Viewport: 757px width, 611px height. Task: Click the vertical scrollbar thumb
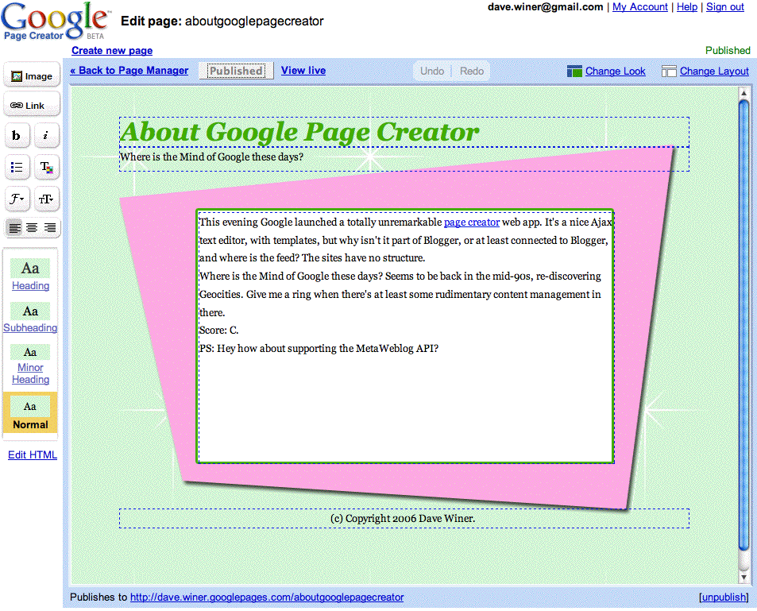[x=743, y=325]
